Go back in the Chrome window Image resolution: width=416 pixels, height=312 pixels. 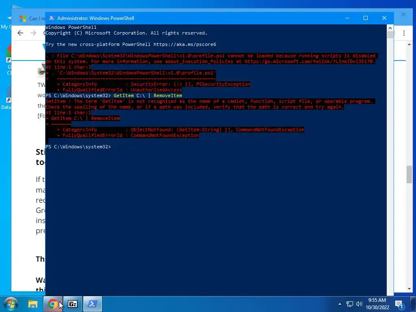pyautogui.click(x=20, y=33)
